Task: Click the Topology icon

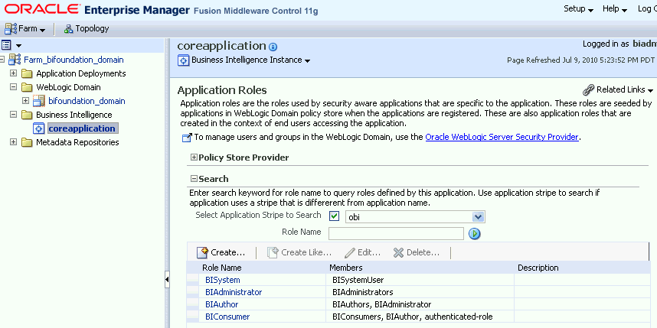Action: pyautogui.click(x=68, y=29)
